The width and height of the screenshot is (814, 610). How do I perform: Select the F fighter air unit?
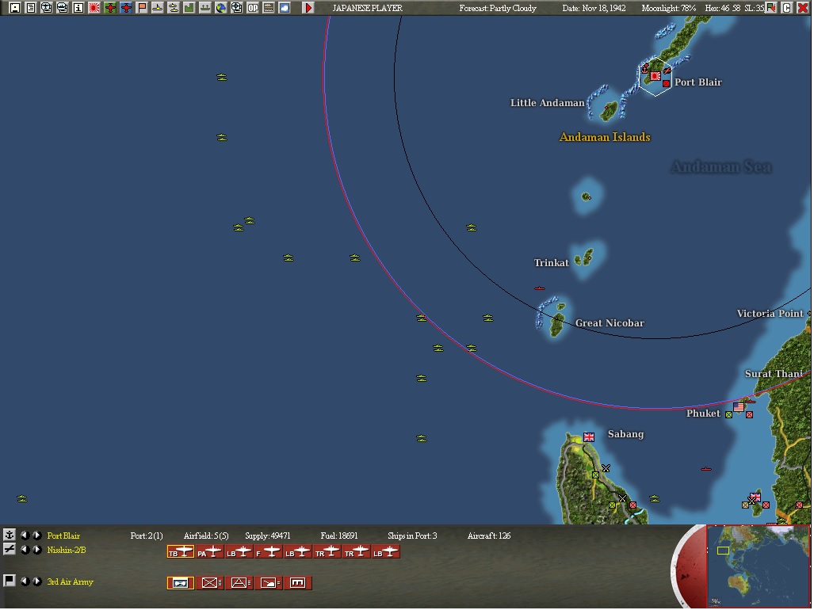269,552
